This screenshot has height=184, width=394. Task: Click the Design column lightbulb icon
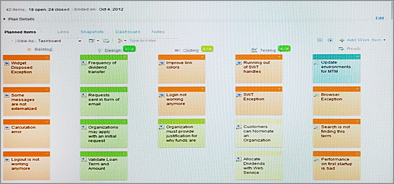click(x=100, y=50)
